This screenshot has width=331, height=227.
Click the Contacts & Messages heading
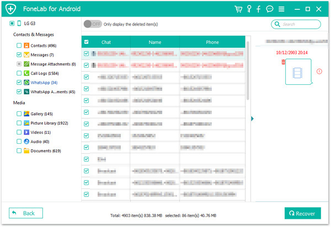[33, 35]
